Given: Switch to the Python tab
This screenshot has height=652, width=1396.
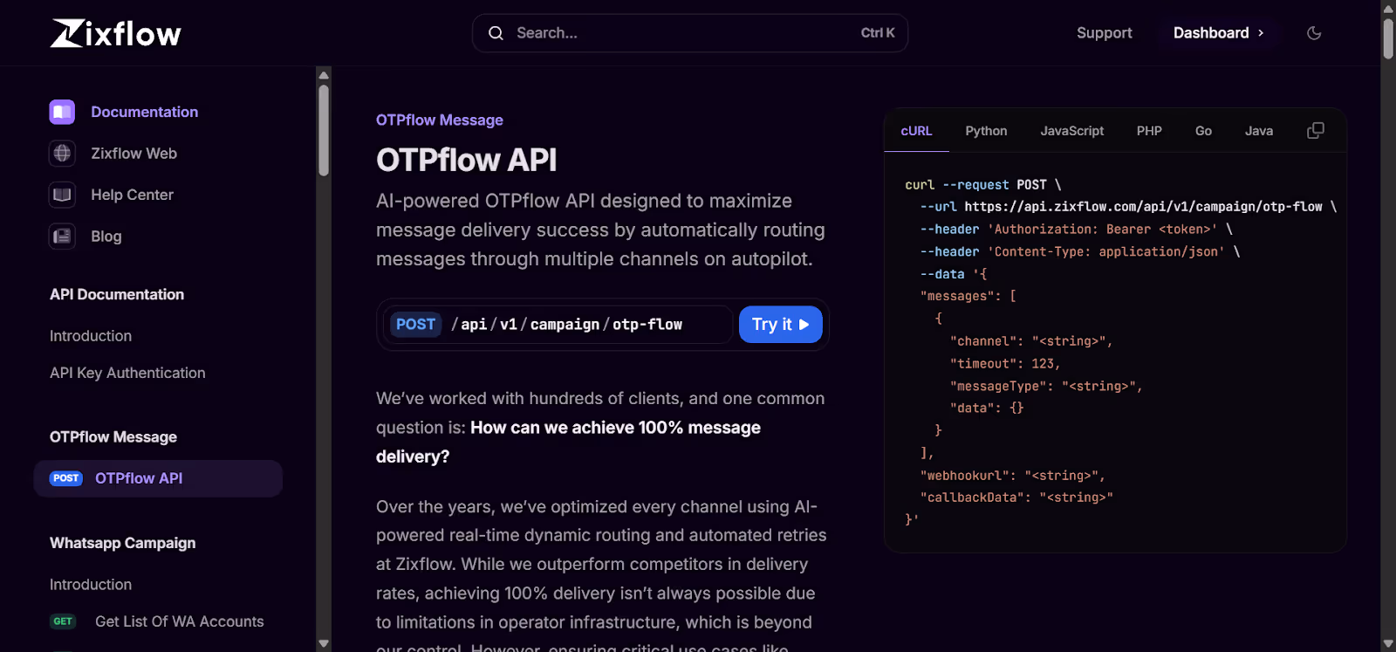Looking at the screenshot, I should [986, 131].
